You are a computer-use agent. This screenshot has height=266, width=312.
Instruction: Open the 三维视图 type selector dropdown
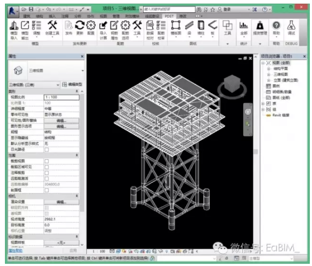82,70
